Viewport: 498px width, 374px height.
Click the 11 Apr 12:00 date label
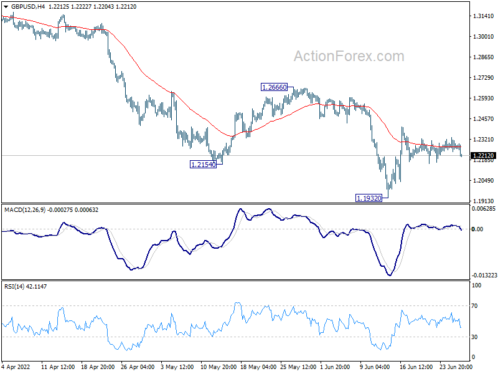[58, 367]
